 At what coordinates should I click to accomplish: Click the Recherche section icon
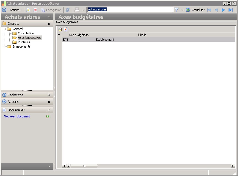4,95
